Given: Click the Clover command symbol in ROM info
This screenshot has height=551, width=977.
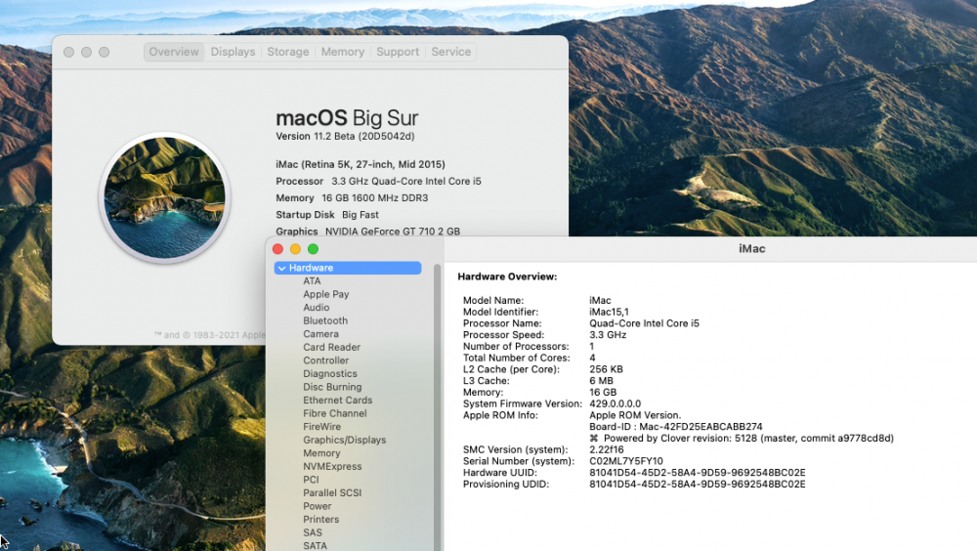Looking at the screenshot, I should pyautogui.click(x=594, y=439).
